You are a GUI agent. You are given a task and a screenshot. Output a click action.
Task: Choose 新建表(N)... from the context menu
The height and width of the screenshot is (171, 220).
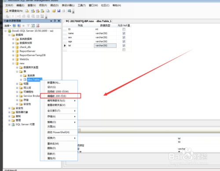click(x=59, y=83)
